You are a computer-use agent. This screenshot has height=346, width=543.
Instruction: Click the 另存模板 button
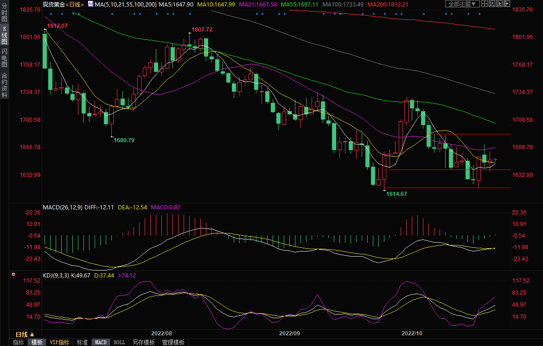(144, 342)
